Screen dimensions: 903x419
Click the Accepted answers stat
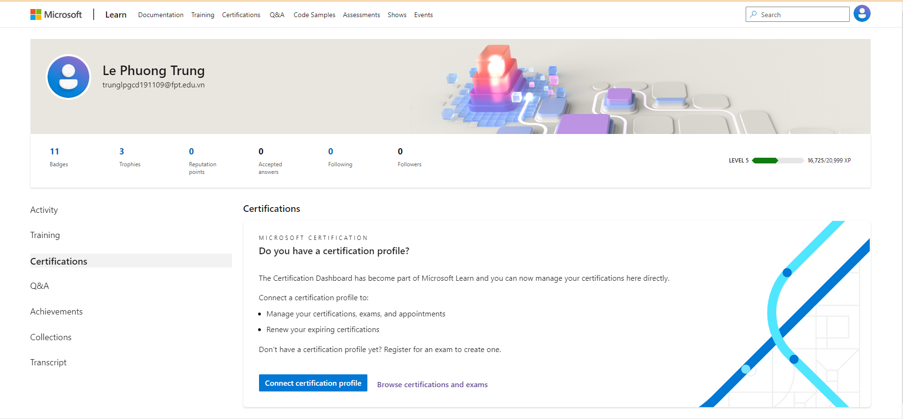pos(270,161)
